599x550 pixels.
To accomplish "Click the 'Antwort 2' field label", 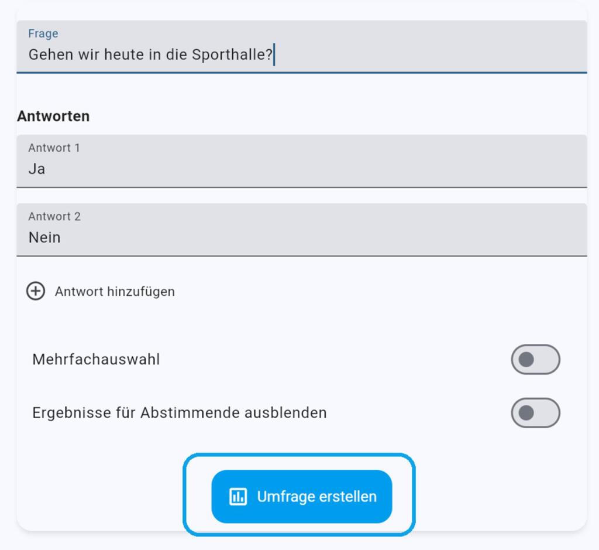I will coord(54,217).
